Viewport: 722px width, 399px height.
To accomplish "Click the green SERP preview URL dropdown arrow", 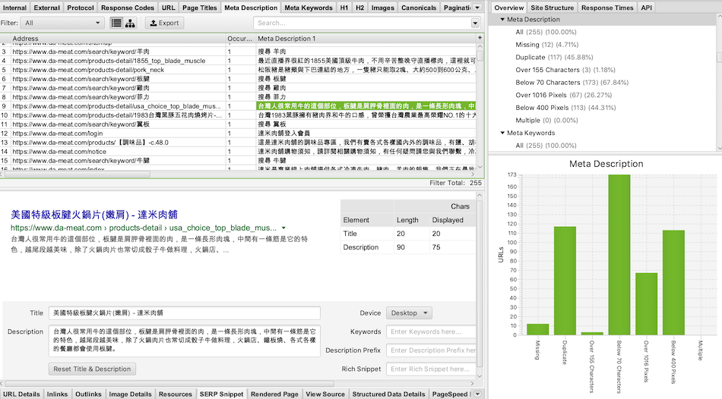I will pyautogui.click(x=283, y=228).
